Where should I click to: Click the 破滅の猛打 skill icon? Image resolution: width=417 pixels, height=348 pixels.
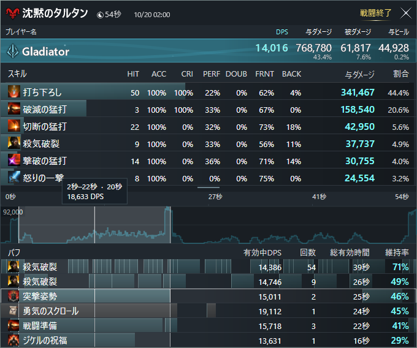(14, 108)
